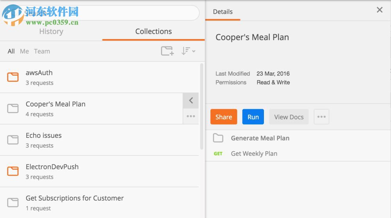Switch to the History tab
This screenshot has height=218, width=391.
pos(51,32)
